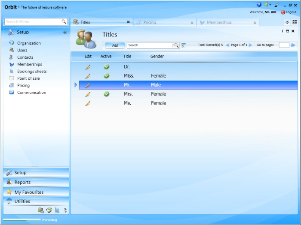Open the My Favourites section
Viewport: 301px width, 225px height.
point(36,192)
